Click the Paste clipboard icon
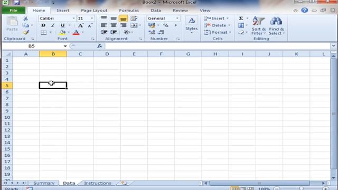Viewport: 338px width, 190px height. 12,21
